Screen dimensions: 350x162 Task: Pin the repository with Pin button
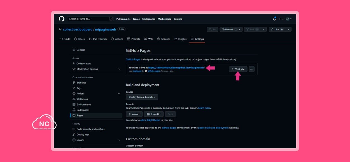(213, 29)
